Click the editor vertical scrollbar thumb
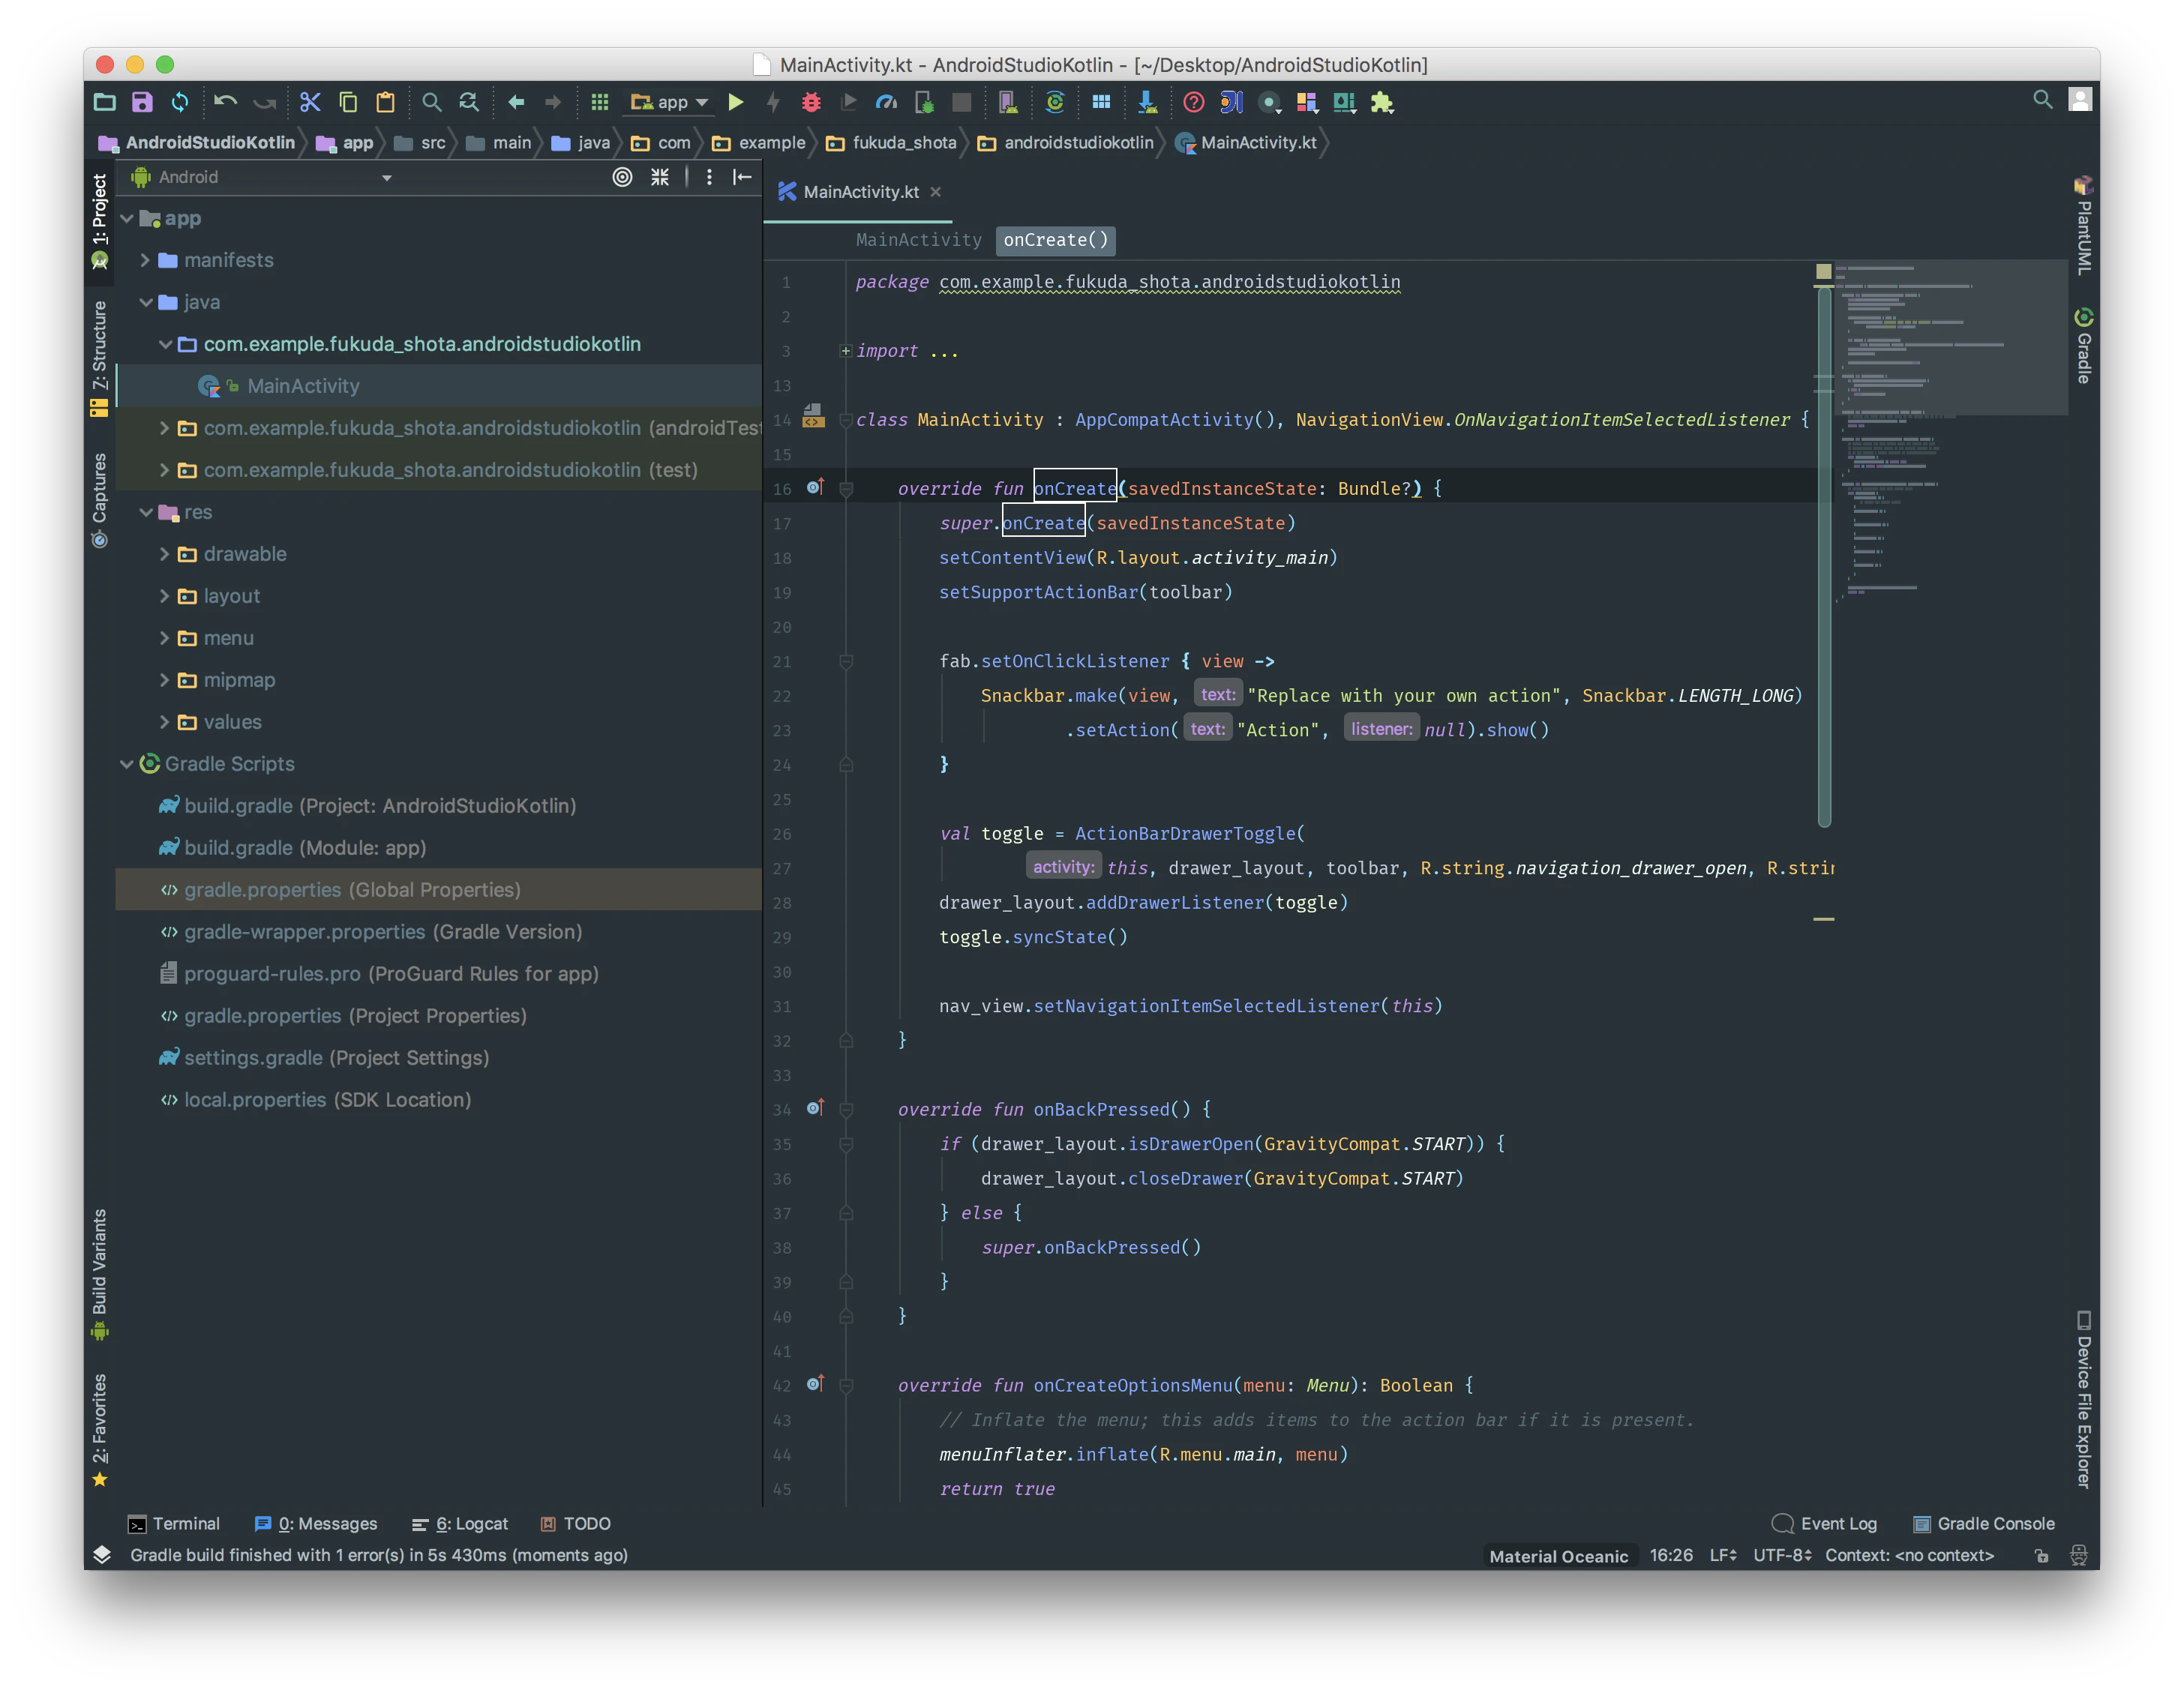Screen dimensions: 2184x1690 click(1824, 556)
